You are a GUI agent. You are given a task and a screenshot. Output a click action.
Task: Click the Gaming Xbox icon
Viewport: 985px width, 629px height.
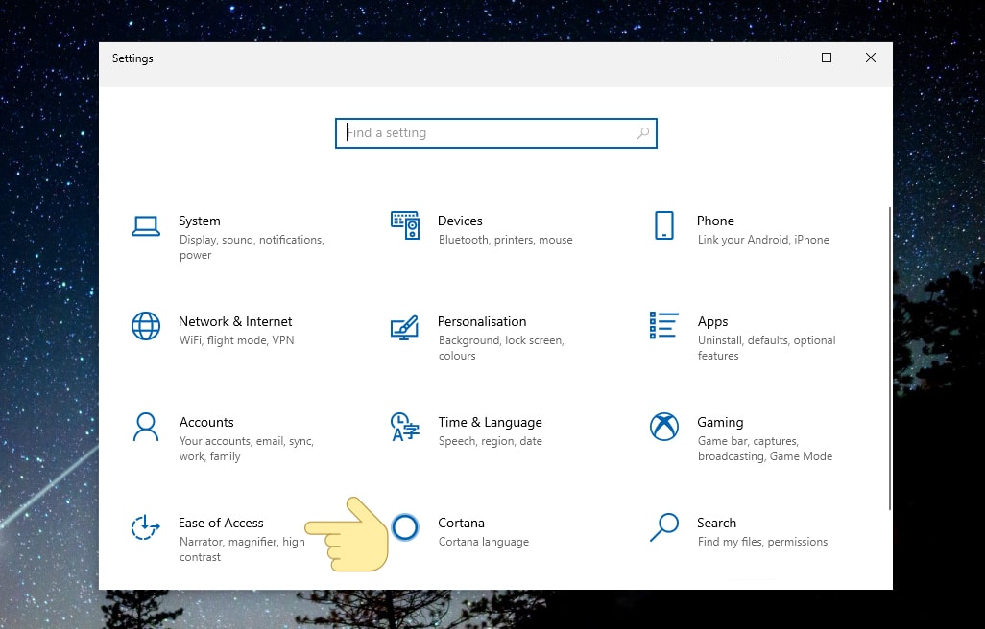point(664,427)
